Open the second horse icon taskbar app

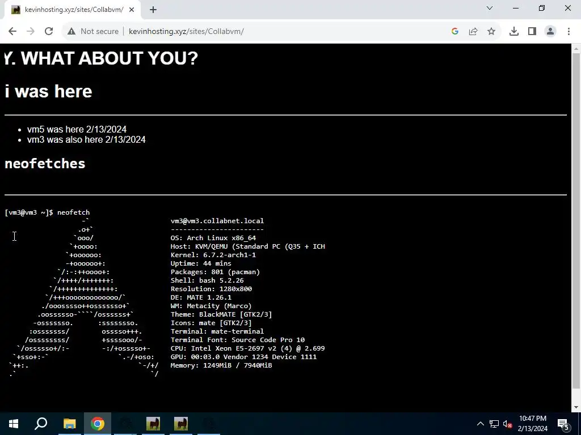pos(181,424)
